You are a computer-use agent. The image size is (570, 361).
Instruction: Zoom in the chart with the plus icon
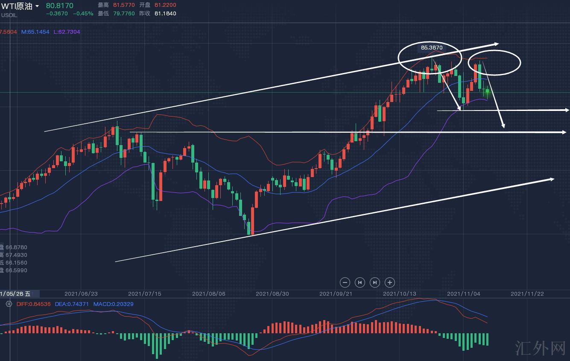click(389, 282)
